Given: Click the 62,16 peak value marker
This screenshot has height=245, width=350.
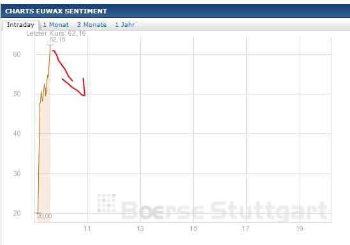Looking at the screenshot, I should coord(57,40).
